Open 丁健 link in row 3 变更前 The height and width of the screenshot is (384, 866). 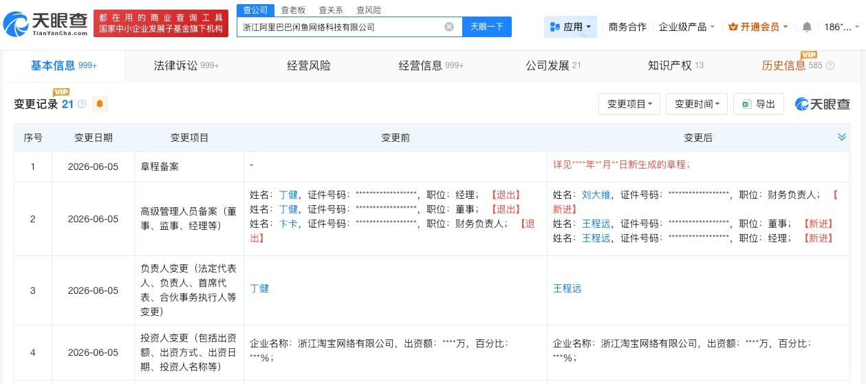point(259,288)
